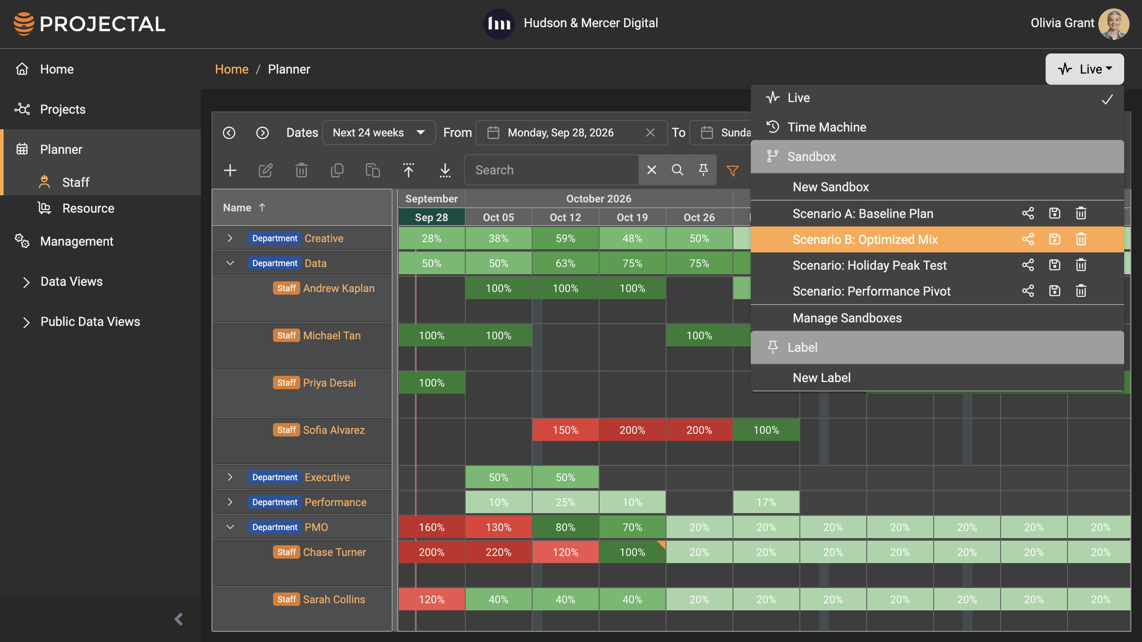
Task: Select Live in the mode menu
Action: coord(937,98)
